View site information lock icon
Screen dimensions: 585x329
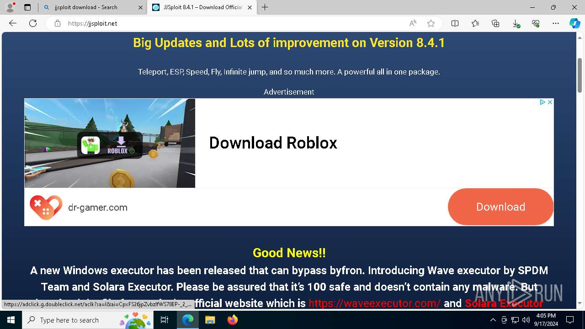58,23
